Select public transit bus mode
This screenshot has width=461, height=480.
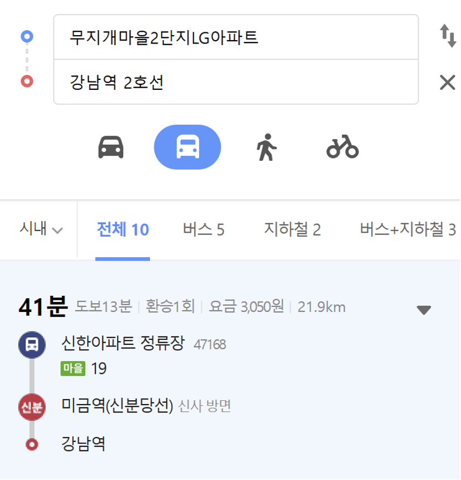(187, 147)
